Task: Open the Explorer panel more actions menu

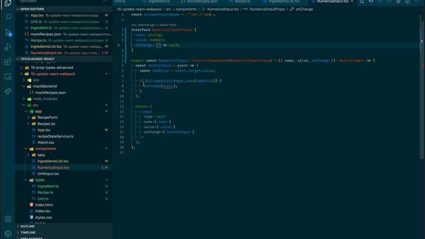Action: 105,1
